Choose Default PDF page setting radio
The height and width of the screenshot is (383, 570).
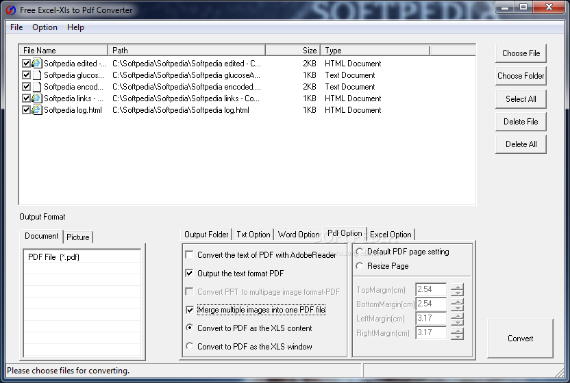360,252
